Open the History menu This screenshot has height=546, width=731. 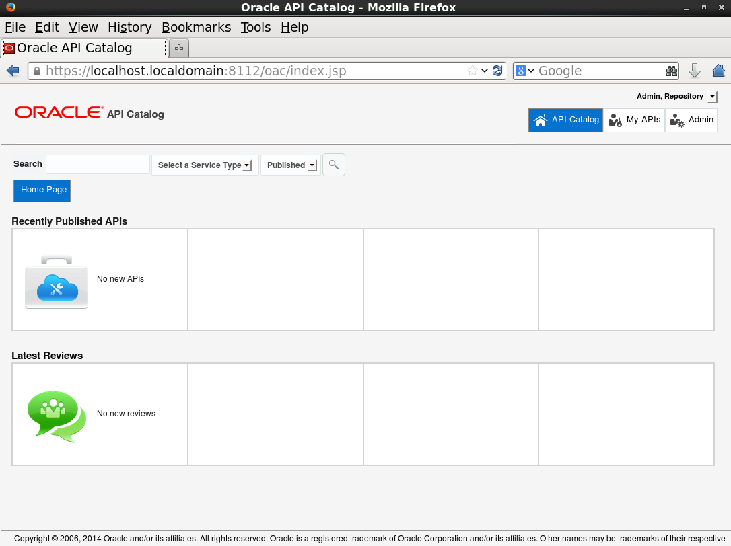pyautogui.click(x=130, y=27)
